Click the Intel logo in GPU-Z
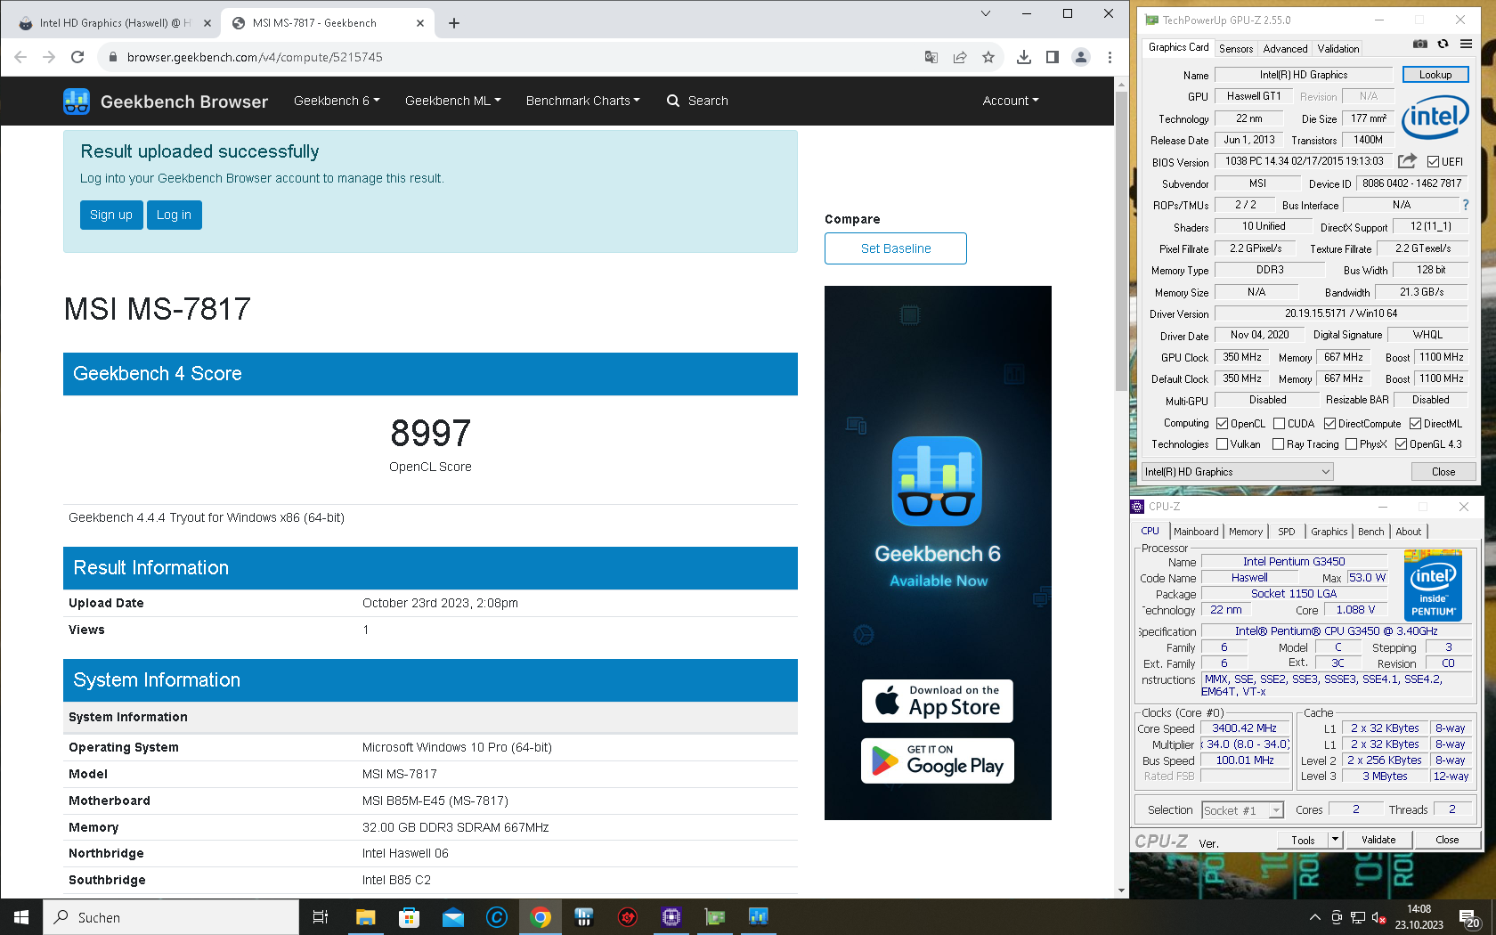The height and width of the screenshot is (935, 1496). [x=1435, y=118]
